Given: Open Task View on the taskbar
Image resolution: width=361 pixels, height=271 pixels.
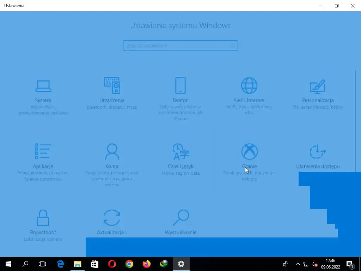Looking at the screenshot, I should point(42,264).
